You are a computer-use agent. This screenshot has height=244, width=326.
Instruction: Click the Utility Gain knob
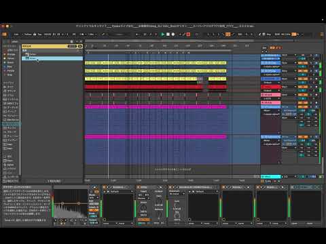[159, 201]
